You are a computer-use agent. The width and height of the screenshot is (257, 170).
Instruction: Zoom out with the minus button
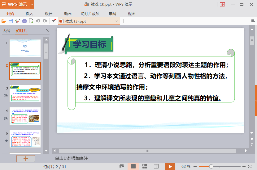tap(195, 167)
